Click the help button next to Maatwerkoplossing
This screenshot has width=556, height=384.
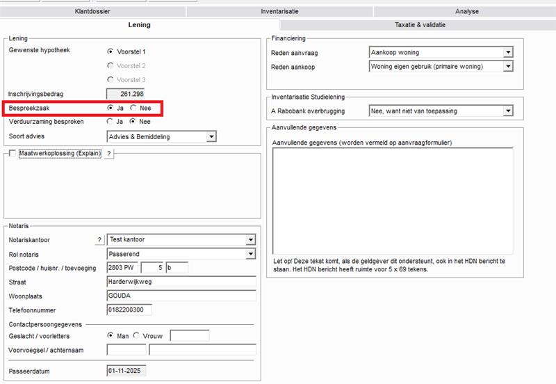click(109, 153)
